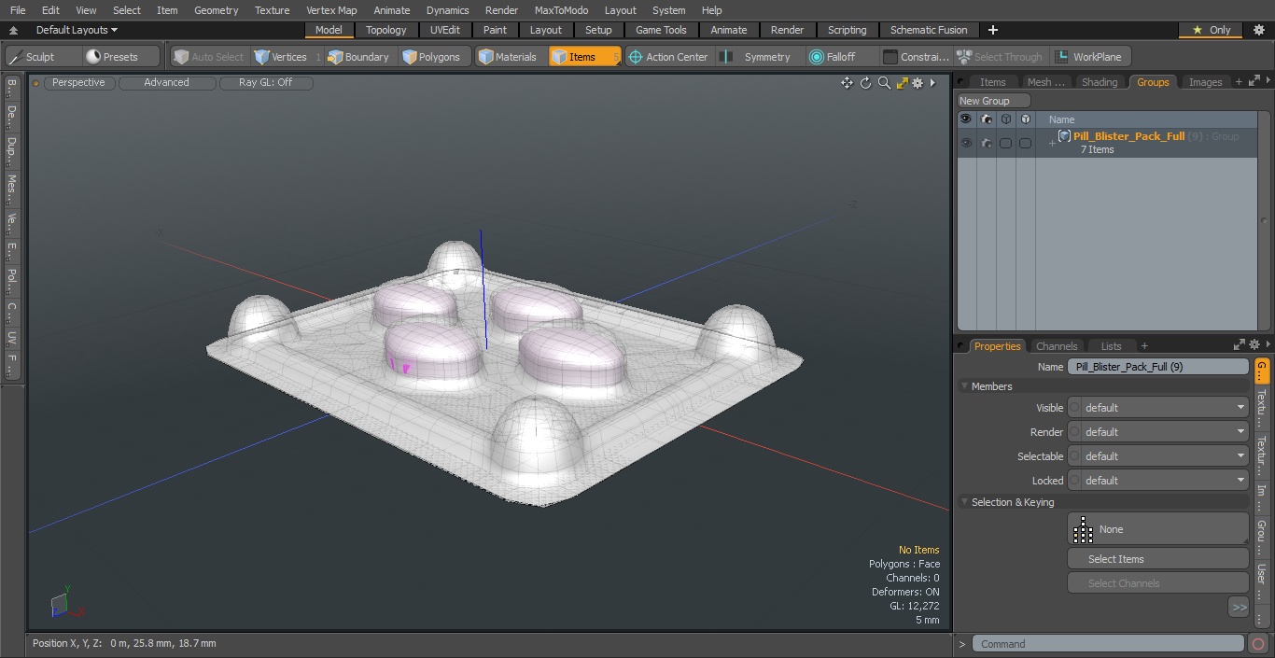
Task: Open the Perspective view type dropdown
Action: [x=78, y=83]
